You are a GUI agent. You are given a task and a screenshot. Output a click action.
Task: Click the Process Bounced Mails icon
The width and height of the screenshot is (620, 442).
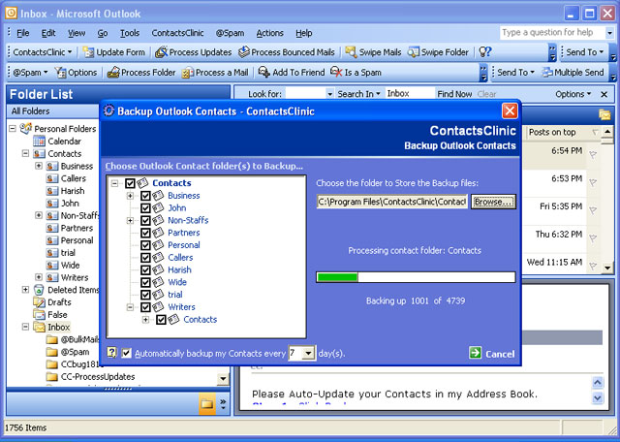pos(244,51)
